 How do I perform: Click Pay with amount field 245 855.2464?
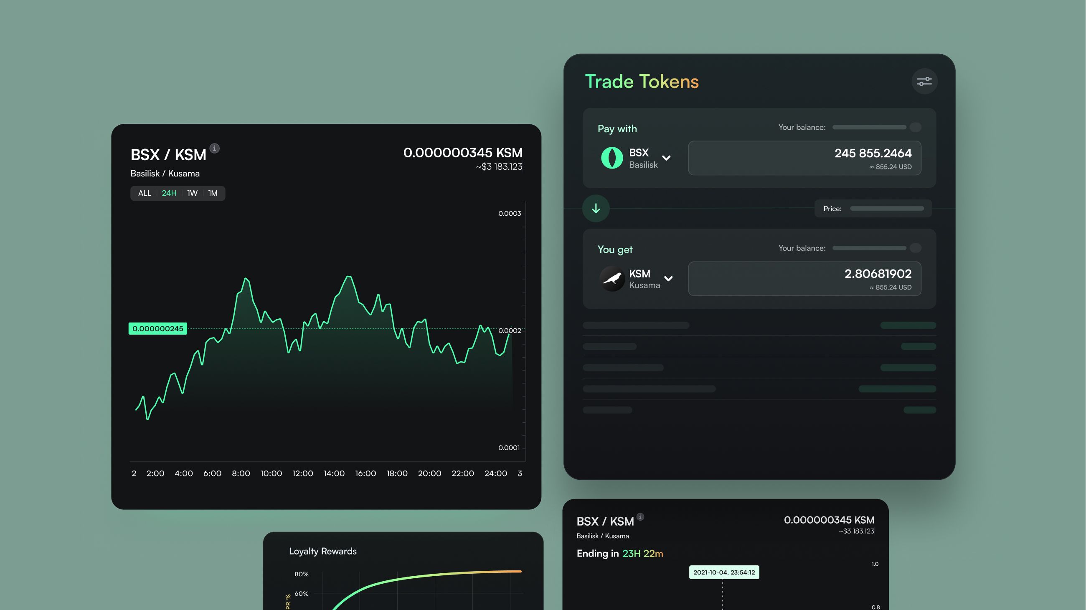(804, 158)
